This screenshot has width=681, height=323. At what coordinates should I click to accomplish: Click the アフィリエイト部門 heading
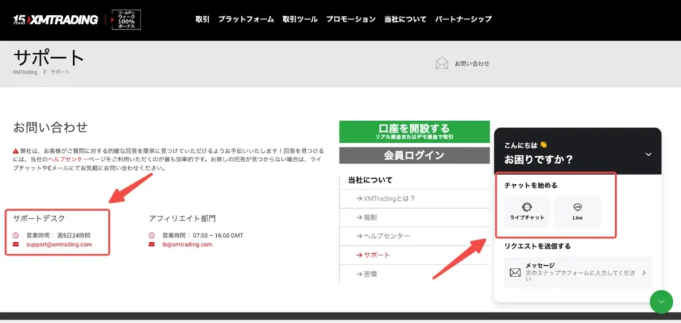click(x=182, y=219)
